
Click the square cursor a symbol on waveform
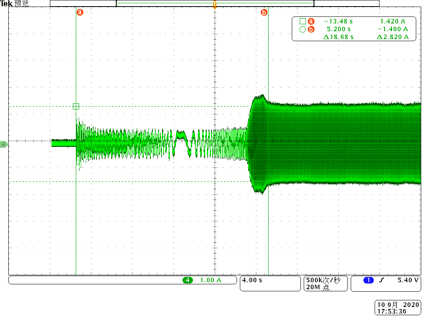76,107
